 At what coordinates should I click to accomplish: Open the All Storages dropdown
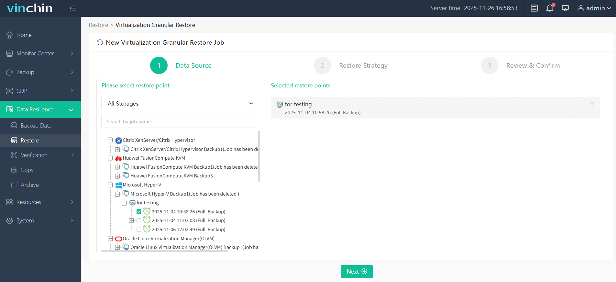[178, 104]
